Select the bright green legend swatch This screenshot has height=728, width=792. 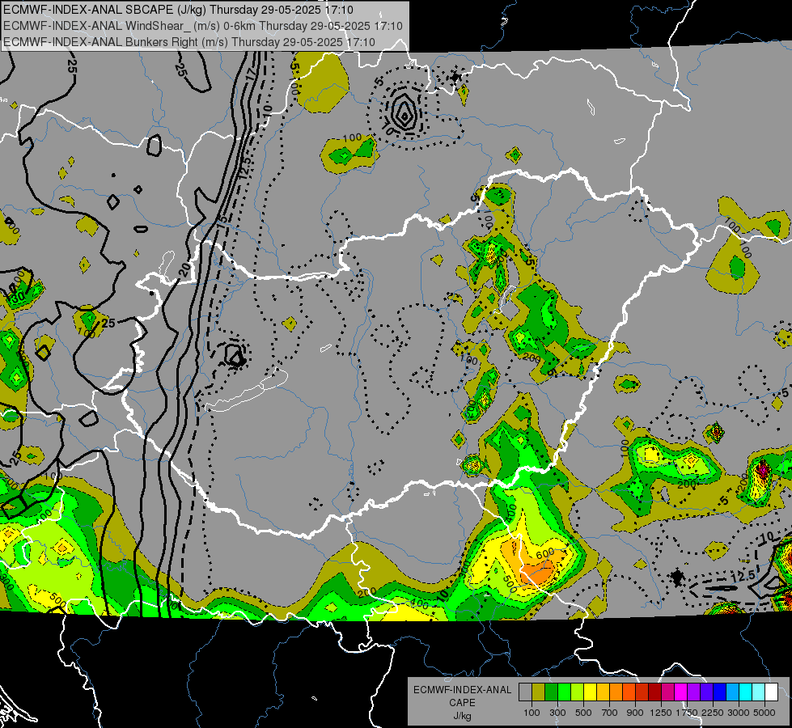[564, 692]
